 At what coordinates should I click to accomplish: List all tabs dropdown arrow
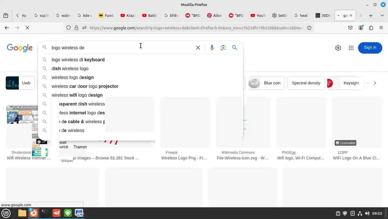pyautogui.click(x=382, y=16)
